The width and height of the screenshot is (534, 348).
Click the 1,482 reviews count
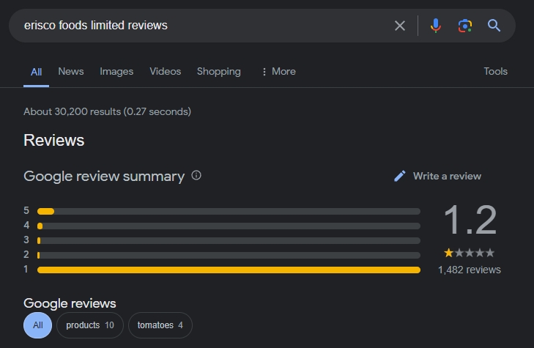[470, 270]
